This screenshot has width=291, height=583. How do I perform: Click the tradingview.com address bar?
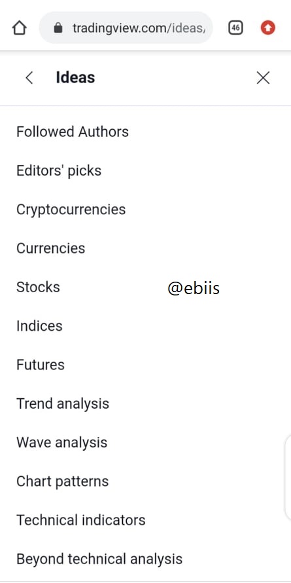[x=126, y=28]
